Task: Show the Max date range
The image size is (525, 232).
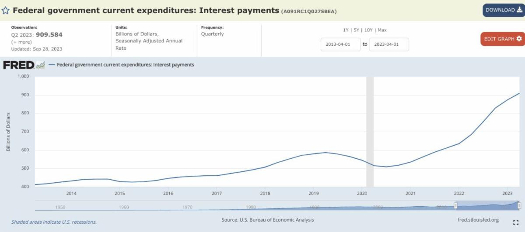Action: point(382,30)
